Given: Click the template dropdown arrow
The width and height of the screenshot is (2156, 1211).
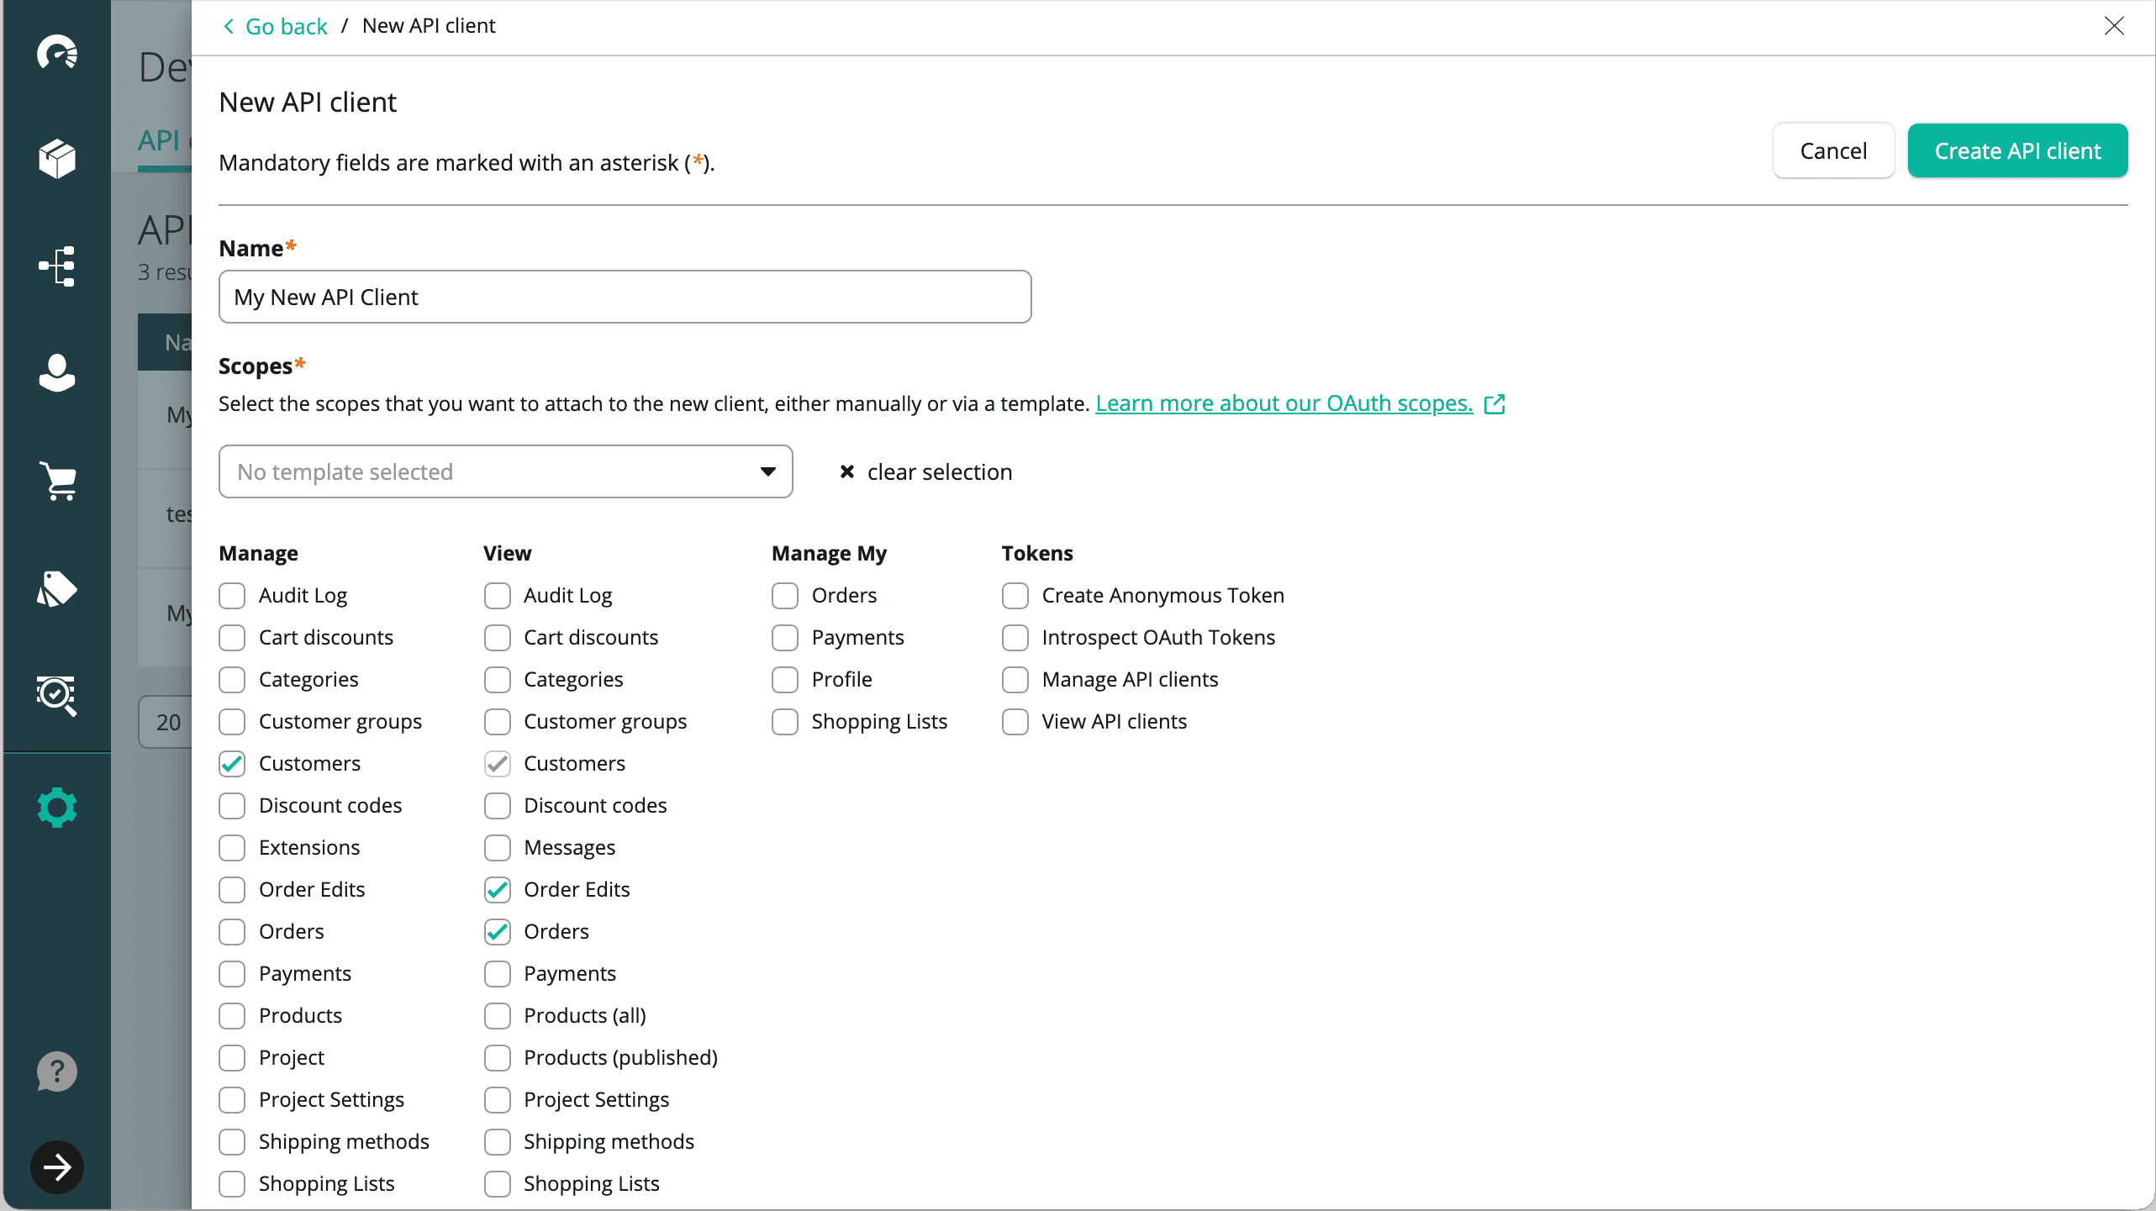Looking at the screenshot, I should 767,471.
